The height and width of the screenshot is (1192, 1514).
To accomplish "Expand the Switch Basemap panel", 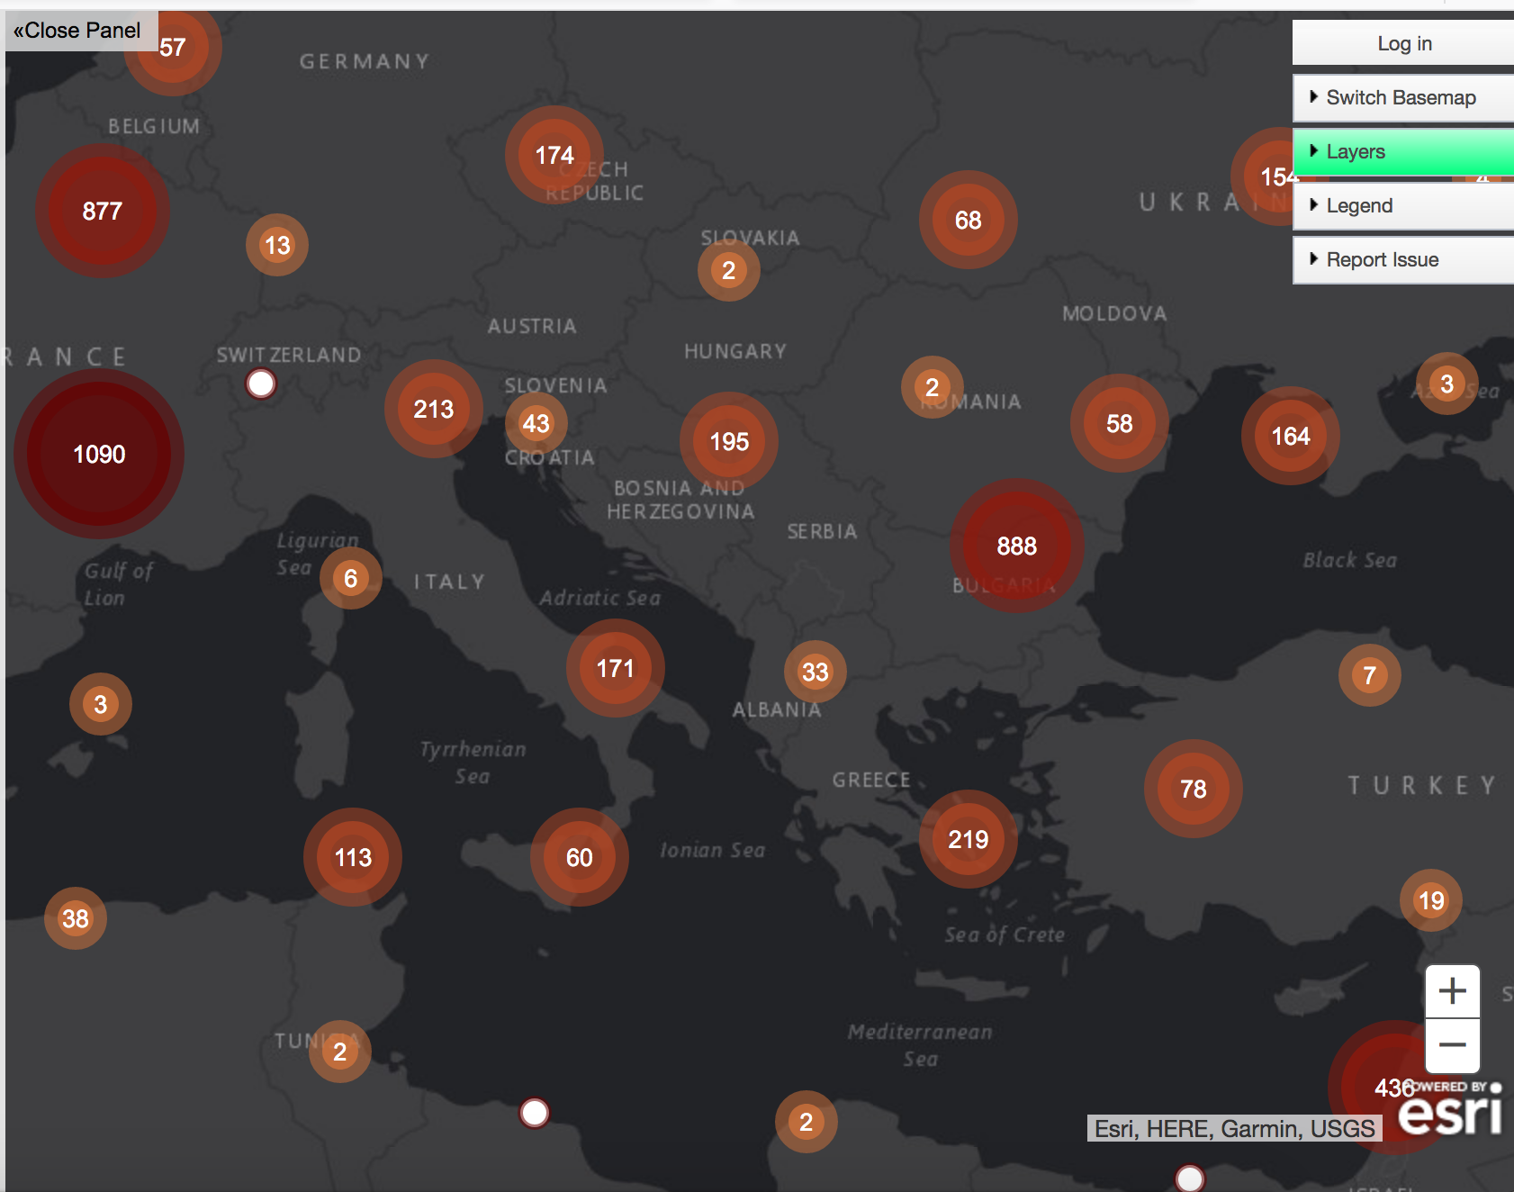I will pos(1401,97).
